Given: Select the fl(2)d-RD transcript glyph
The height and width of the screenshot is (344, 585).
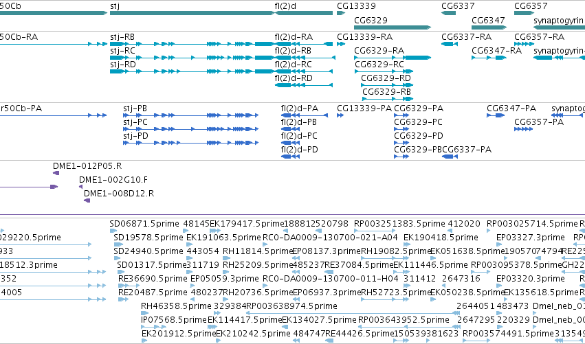Looking at the screenshot, I should coord(304,85).
